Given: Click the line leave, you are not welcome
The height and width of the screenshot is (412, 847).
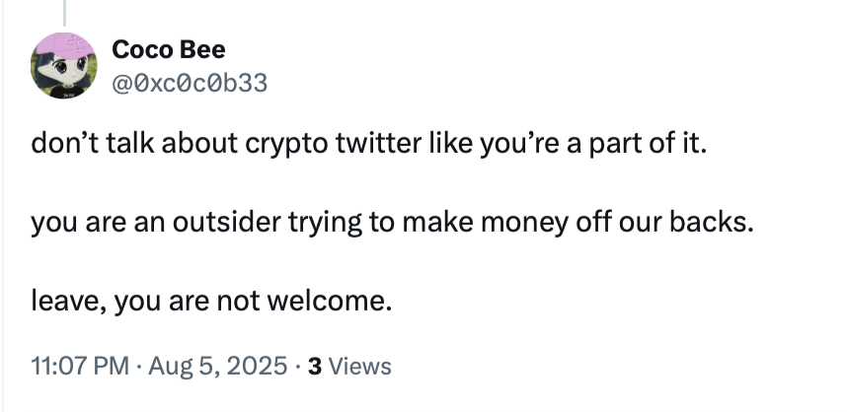Looking at the screenshot, I should tap(211, 301).
